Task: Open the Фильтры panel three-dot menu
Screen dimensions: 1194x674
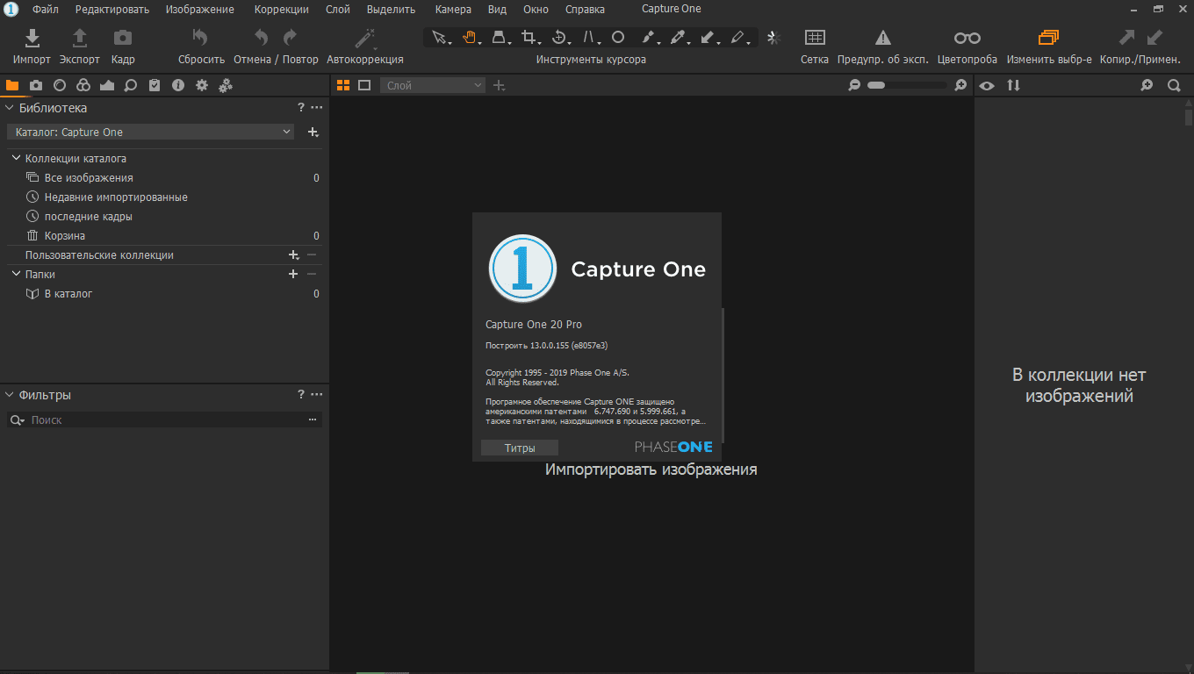Action: 317,395
